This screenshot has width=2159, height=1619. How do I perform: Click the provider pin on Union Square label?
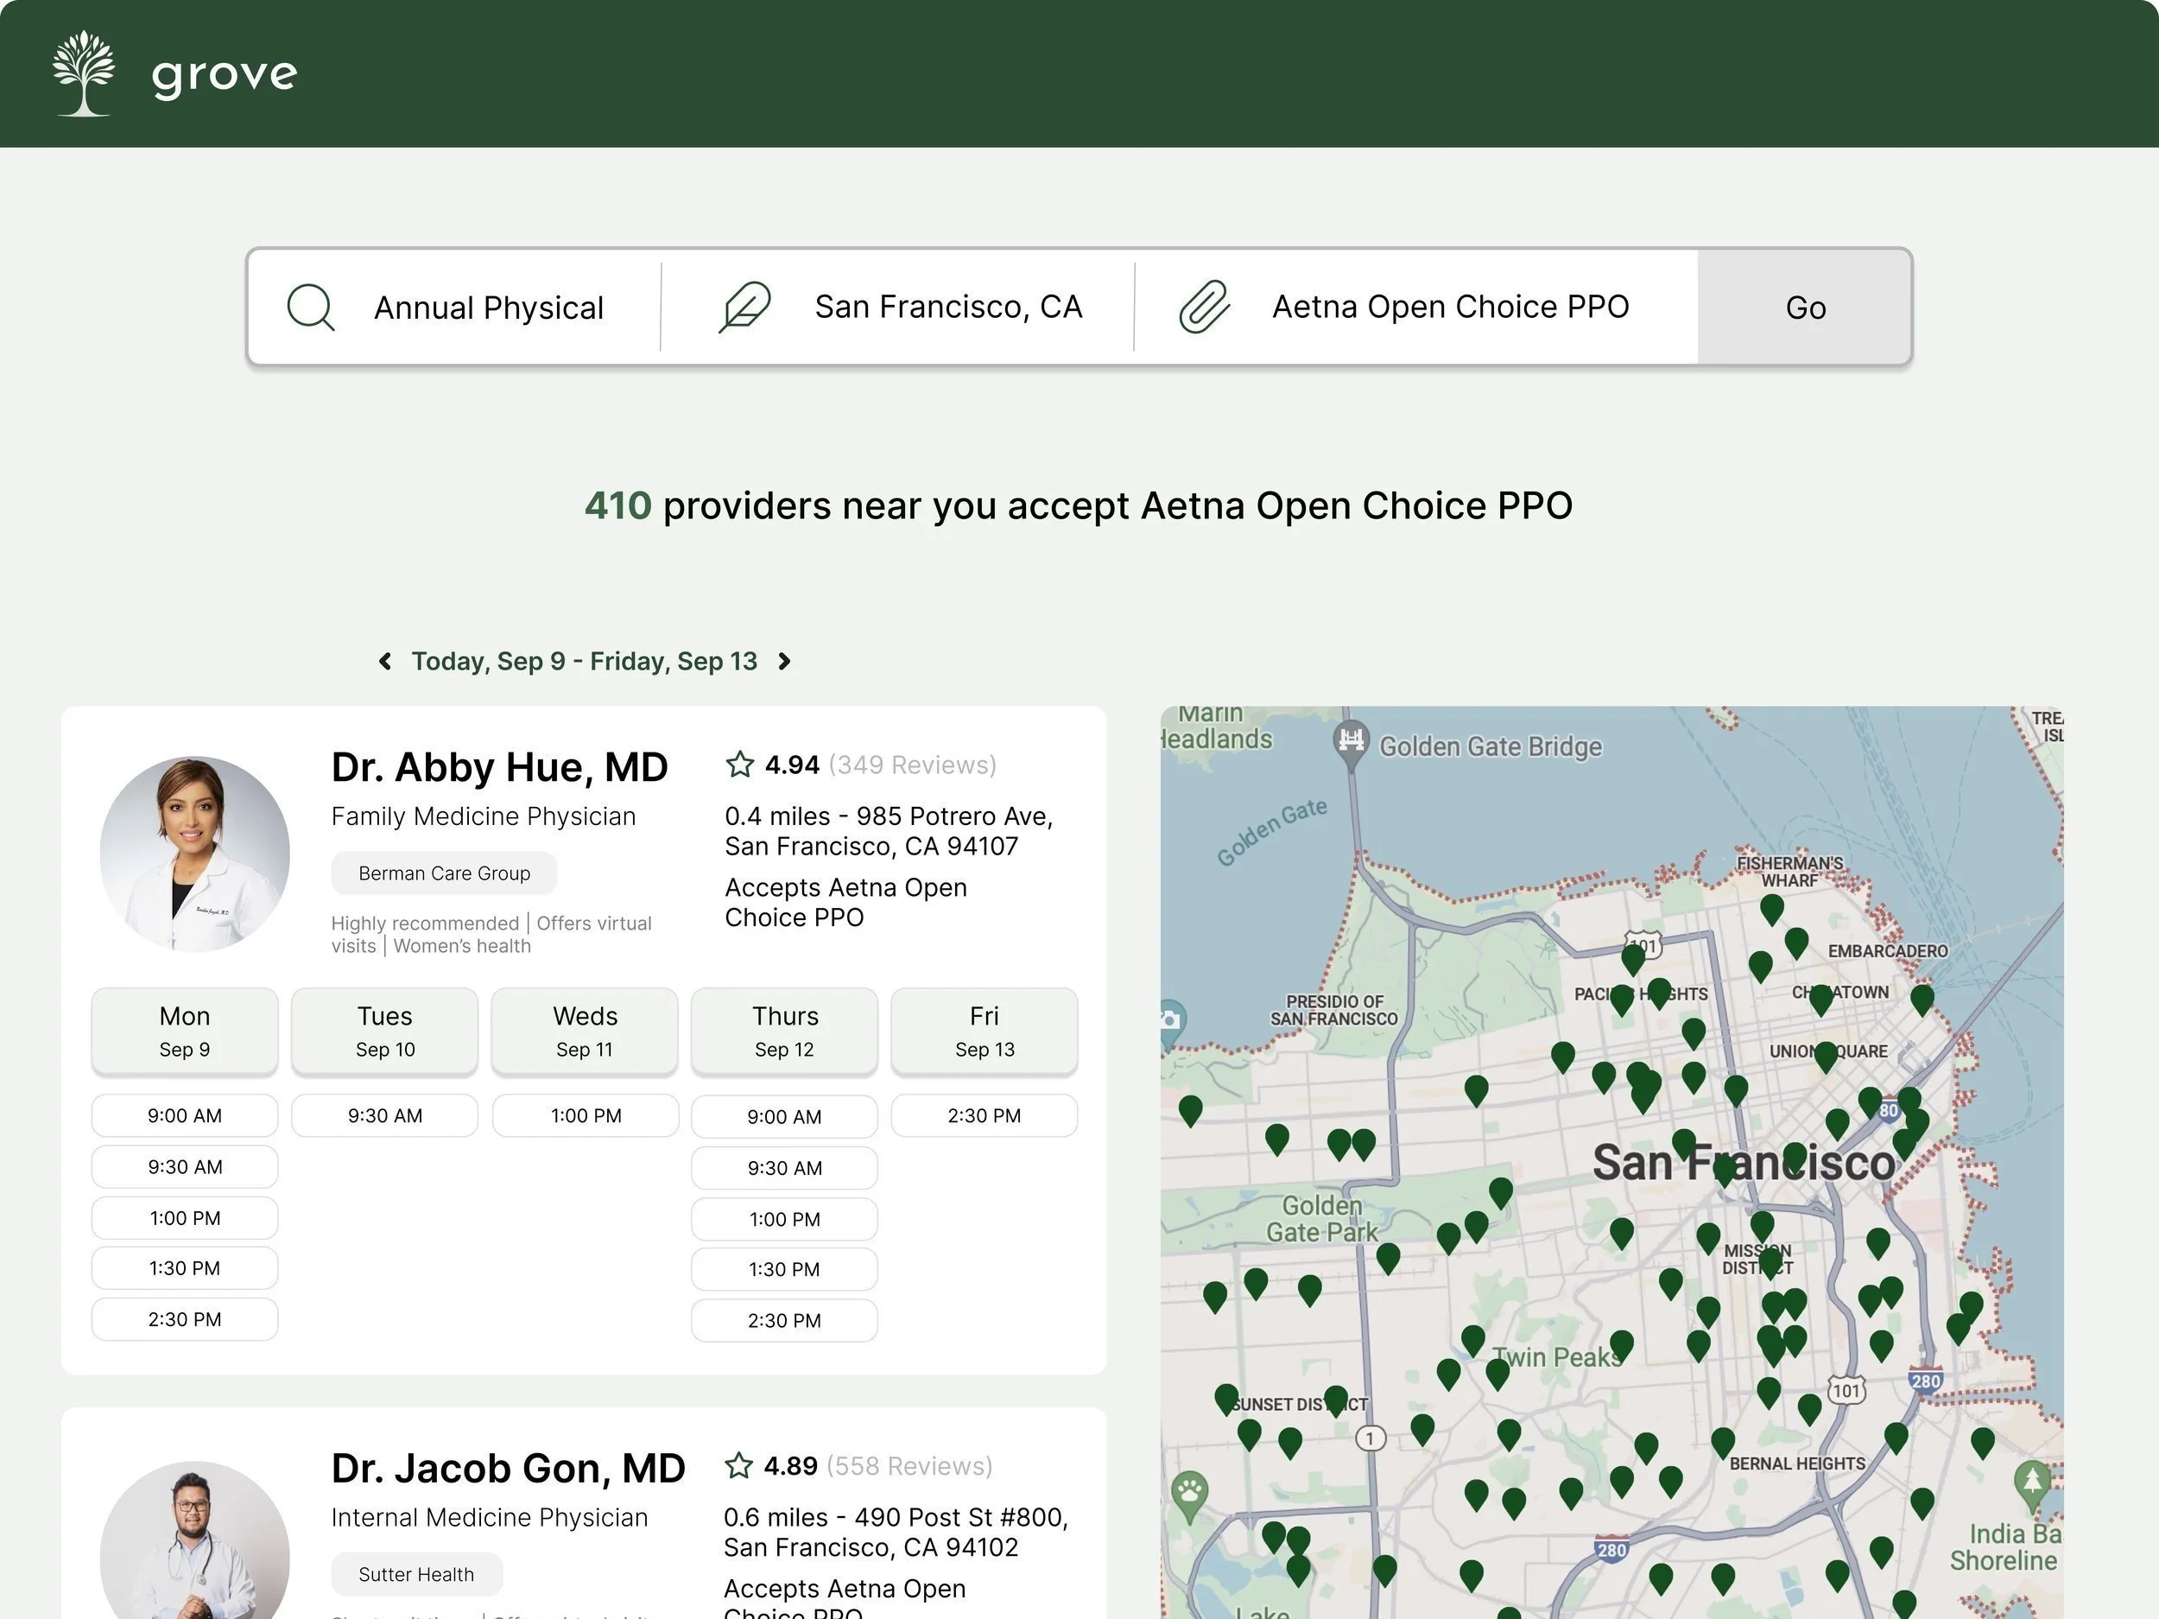pyautogui.click(x=1825, y=1057)
